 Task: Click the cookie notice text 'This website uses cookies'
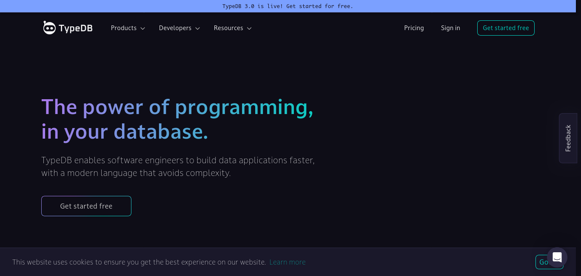[139, 262]
